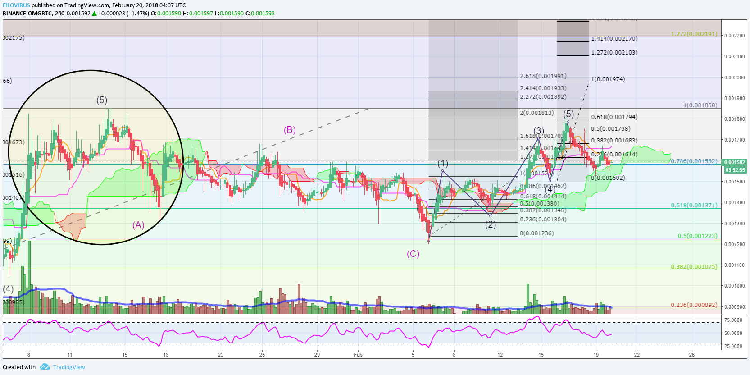This screenshot has width=750, height=375.
Task: Select the C:0.001593 close value
Action: pos(260,14)
